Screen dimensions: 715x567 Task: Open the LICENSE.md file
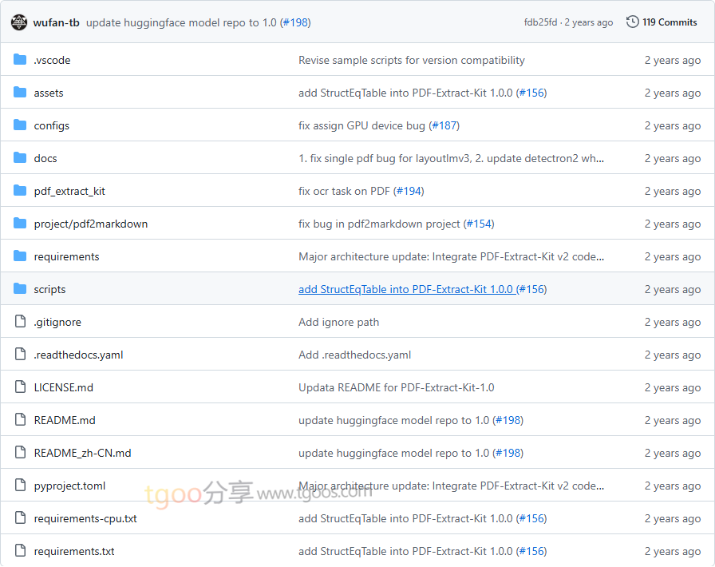[x=63, y=387]
